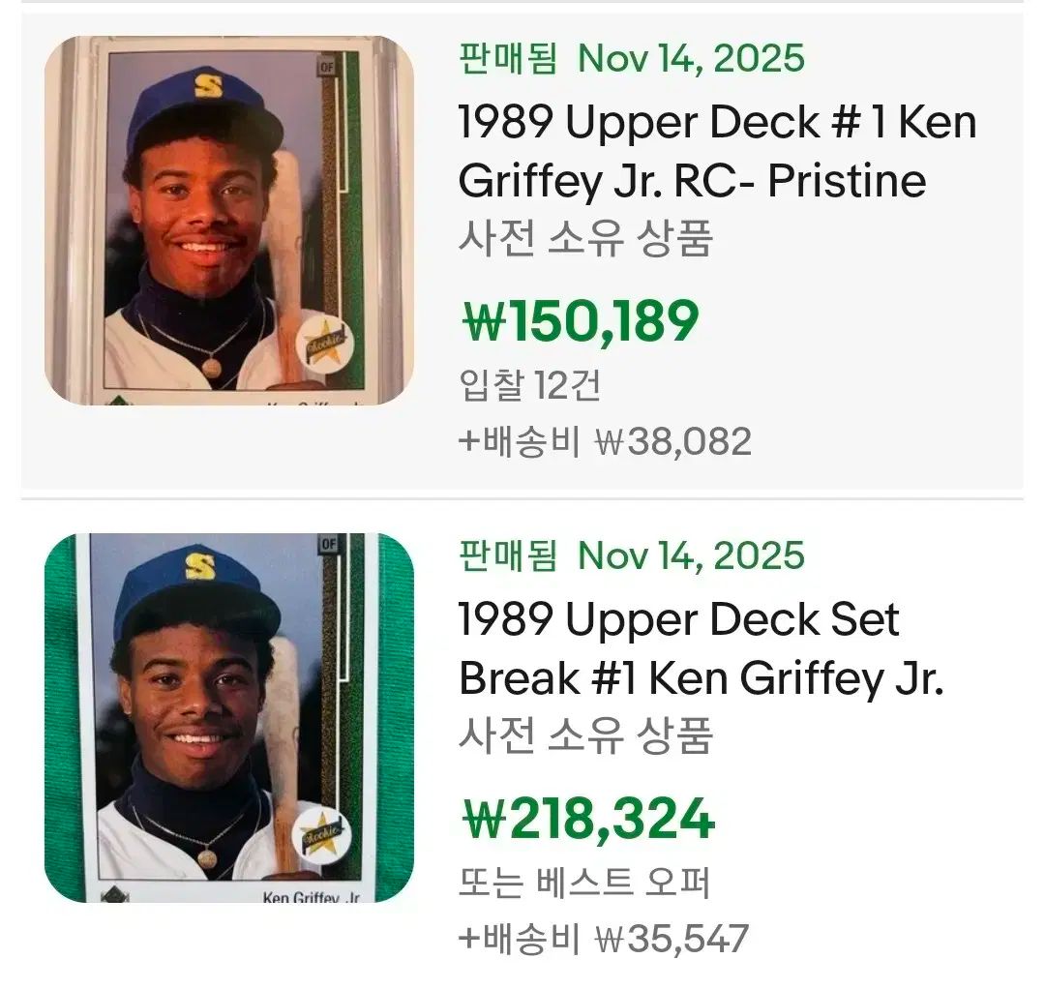Open the second Griffey card thumbnail on green background

(228, 718)
